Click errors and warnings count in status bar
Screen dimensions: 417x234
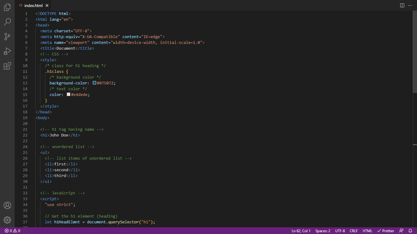coord(13,231)
